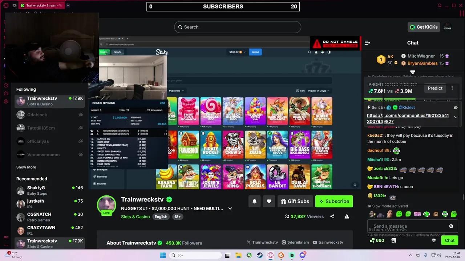
Task: Click the Predict button
Action: [435, 88]
